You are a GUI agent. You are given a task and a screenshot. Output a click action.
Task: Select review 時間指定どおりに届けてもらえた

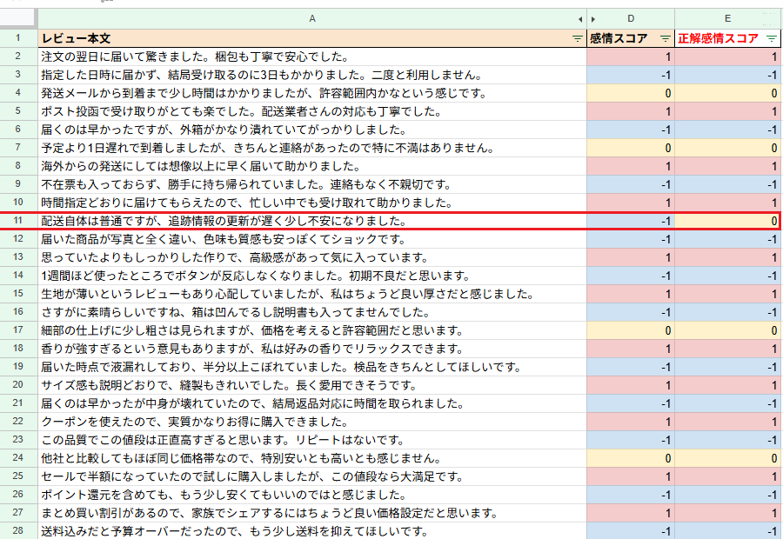point(312,203)
